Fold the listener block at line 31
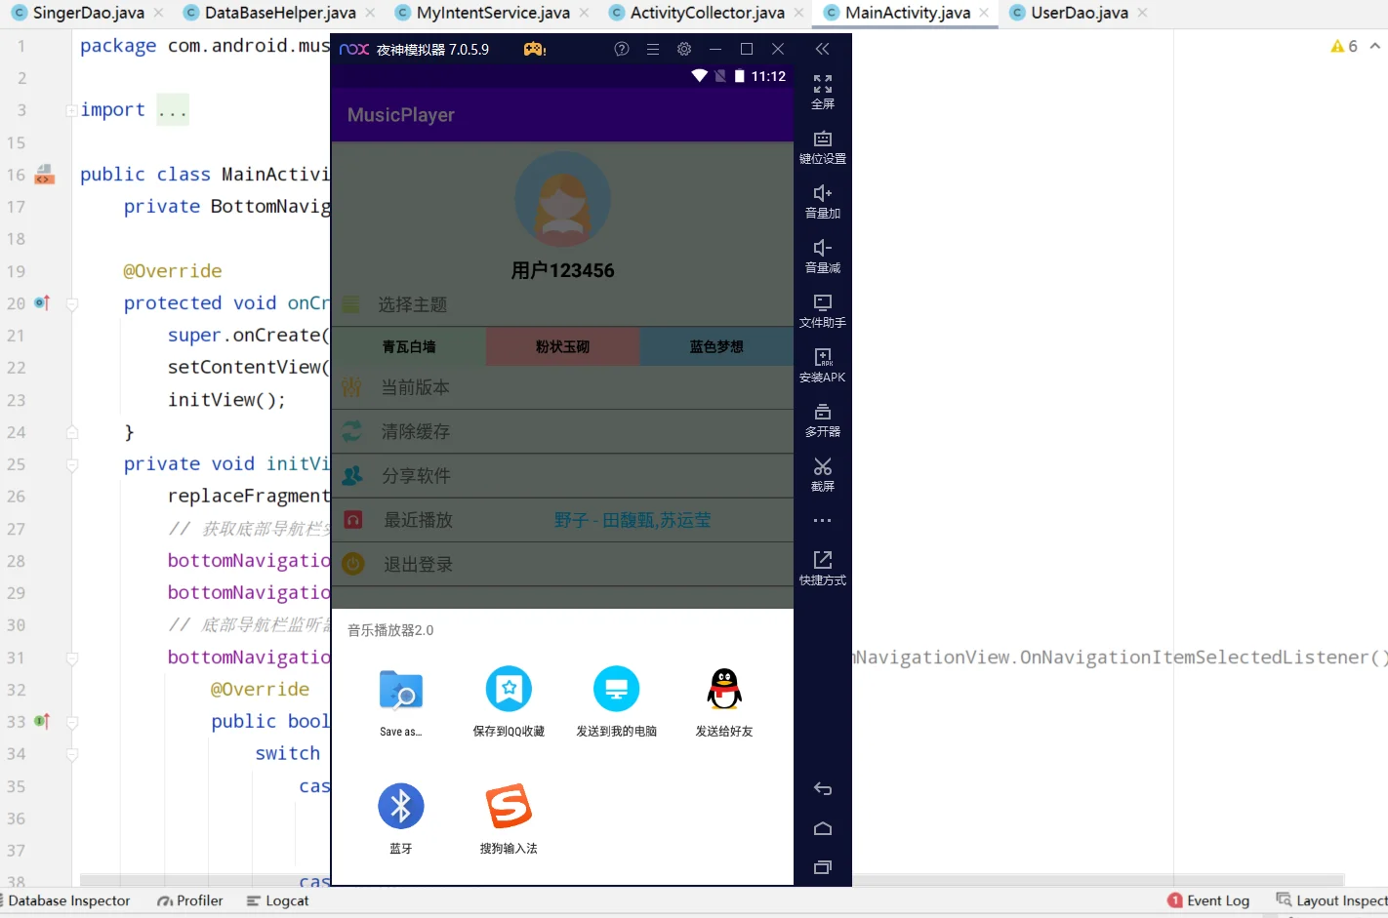The image size is (1388, 918). [72, 659]
